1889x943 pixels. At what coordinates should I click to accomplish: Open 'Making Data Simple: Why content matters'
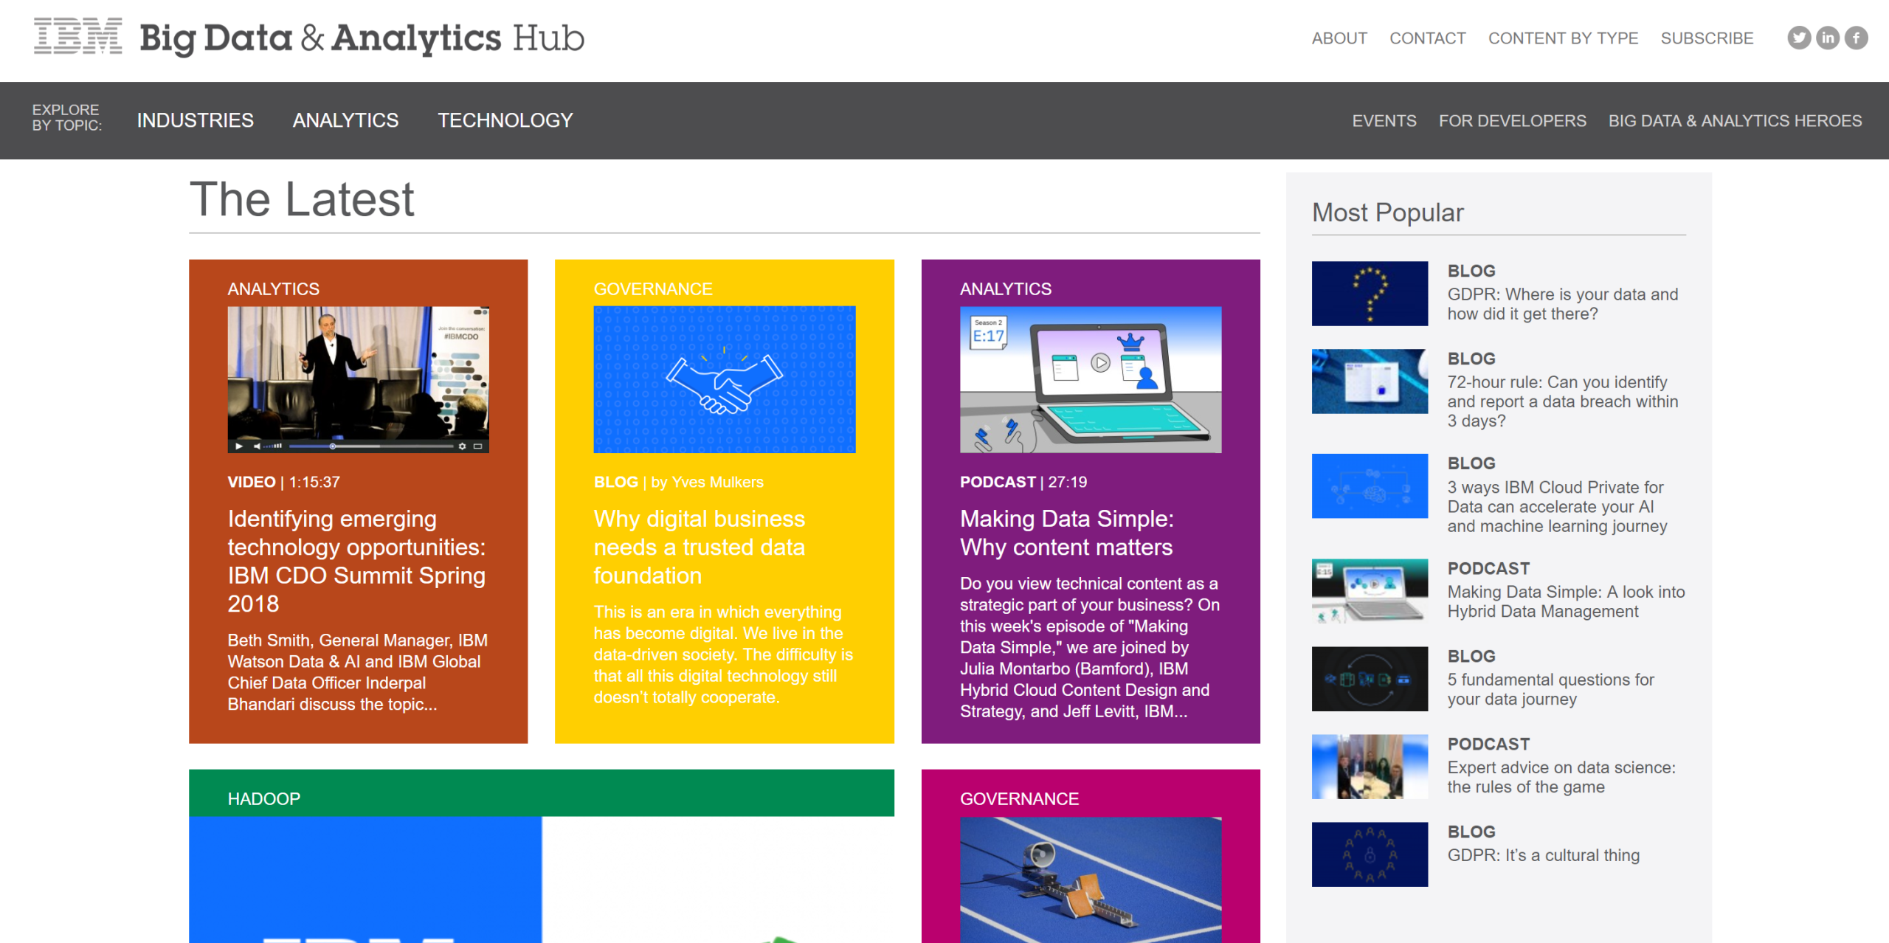[1066, 533]
